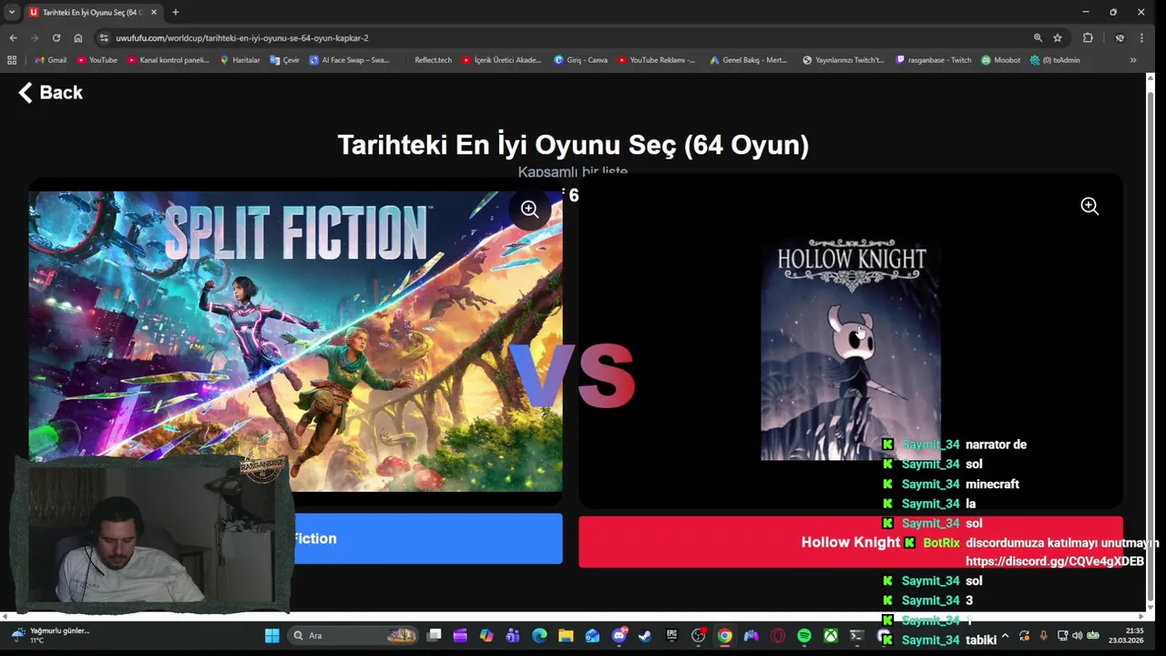Zoom in on the Split Fiction image

point(529,209)
